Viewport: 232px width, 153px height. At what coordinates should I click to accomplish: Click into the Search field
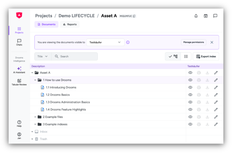click(75, 56)
